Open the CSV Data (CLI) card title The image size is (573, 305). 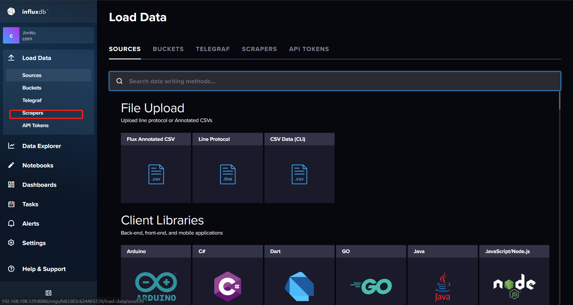(288, 139)
